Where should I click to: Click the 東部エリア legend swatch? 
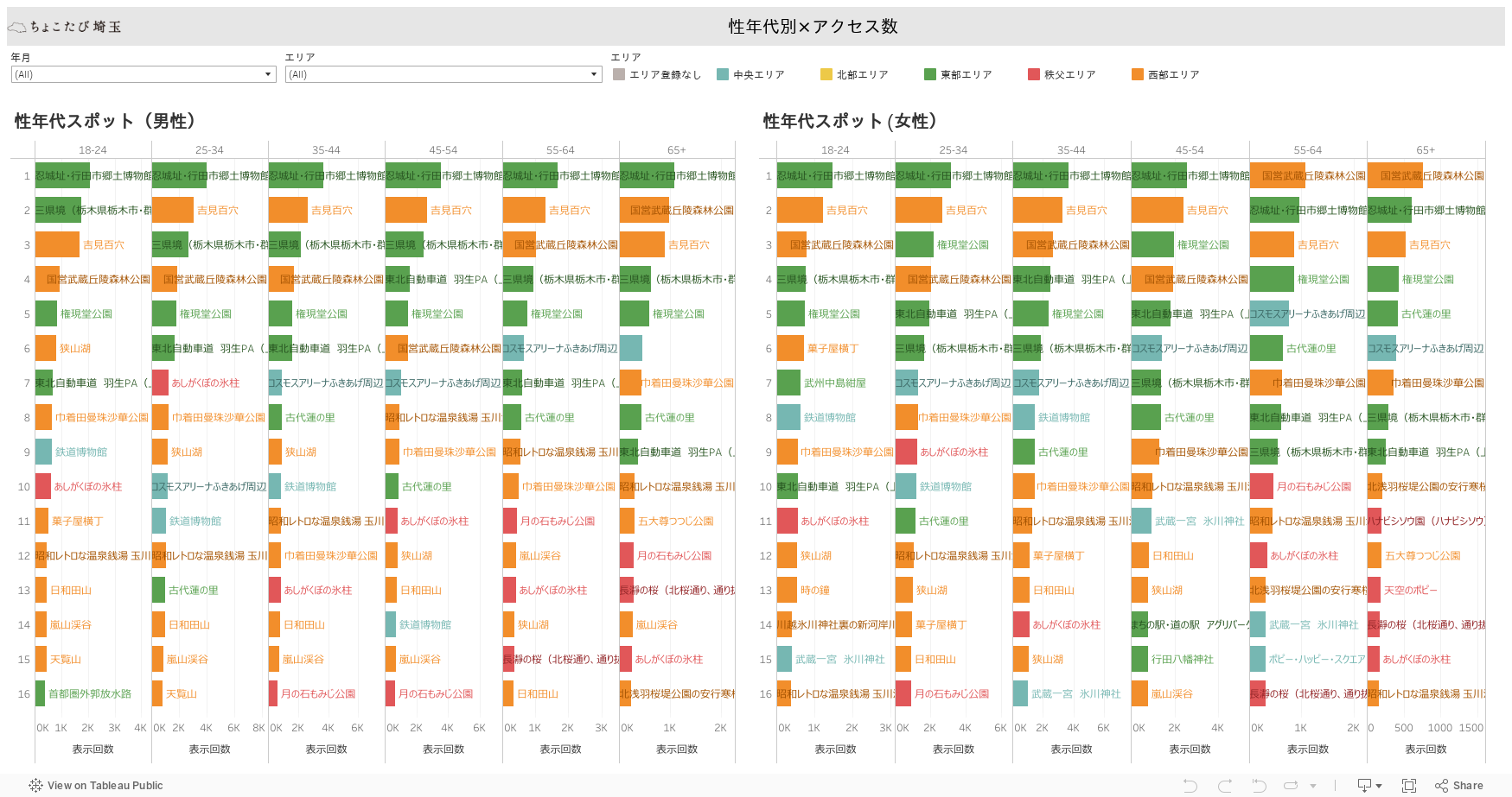[x=930, y=74]
